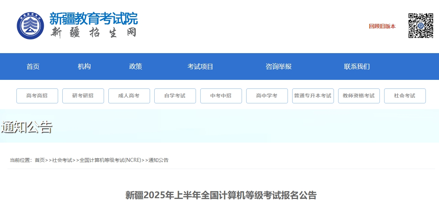This screenshot has height=205, width=439.
Task: Click the 自学考试 button
Action: click(175, 96)
